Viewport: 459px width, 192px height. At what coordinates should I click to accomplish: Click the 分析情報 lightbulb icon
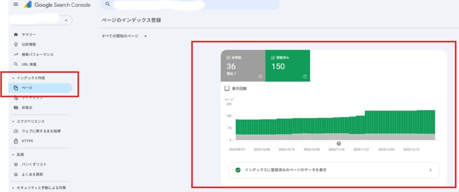[x=16, y=44]
